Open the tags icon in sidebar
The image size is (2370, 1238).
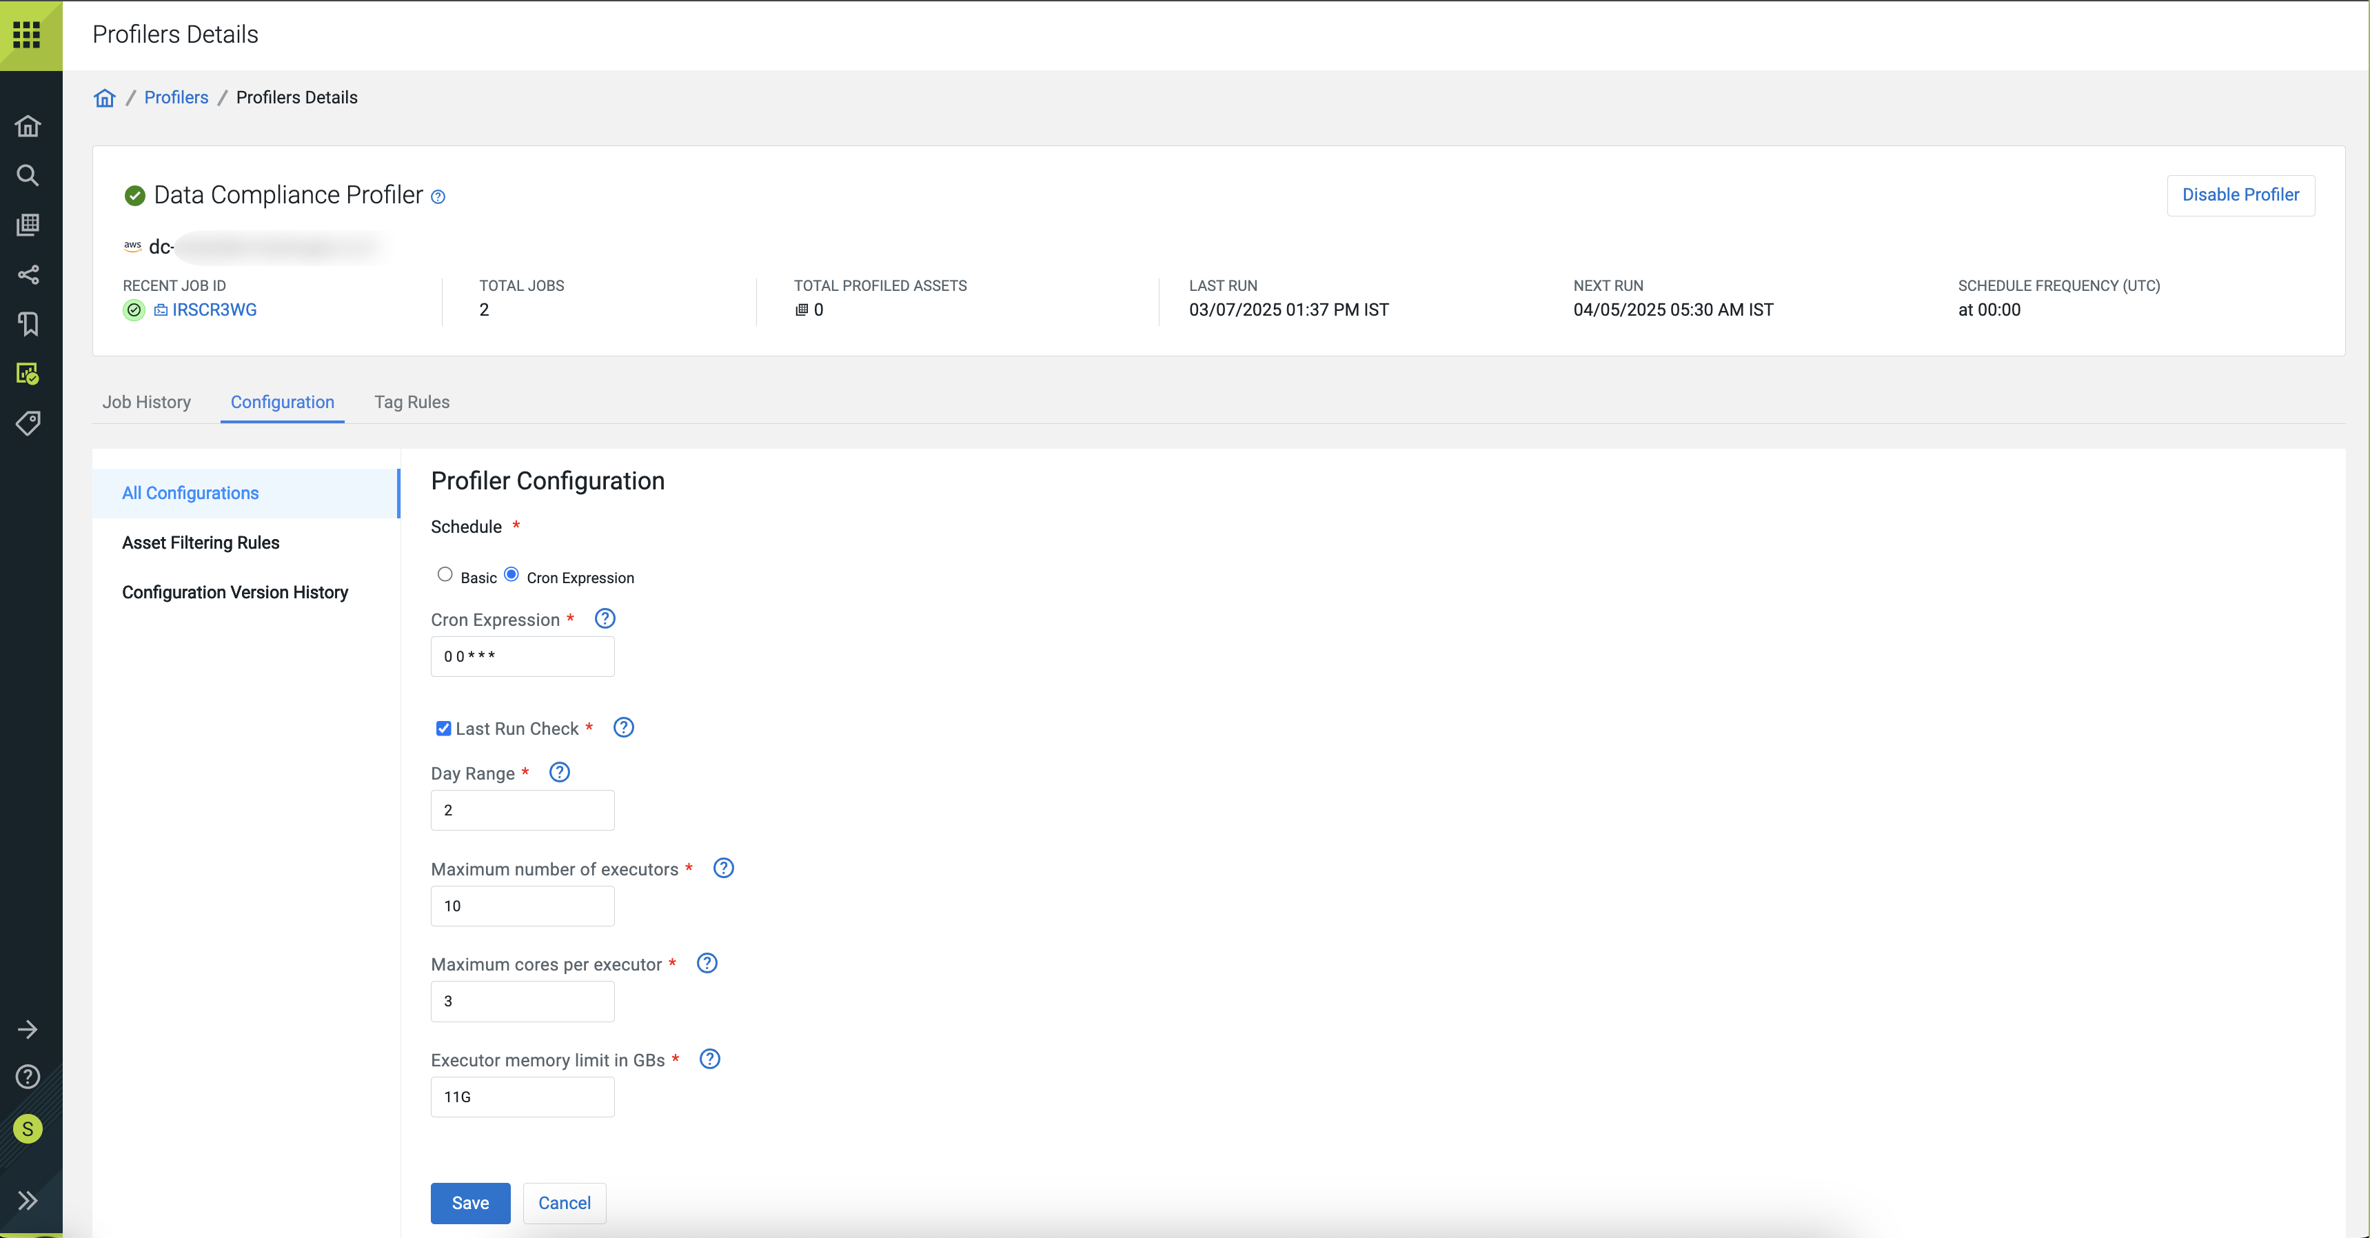tap(28, 423)
